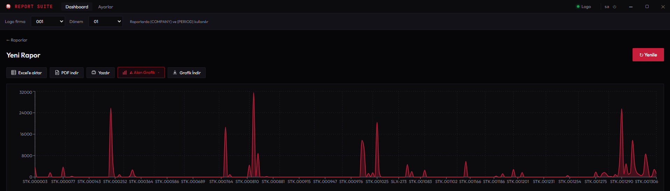
Task: Click the chart peak near STK.000252
Action: pyautogui.click(x=111, y=110)
